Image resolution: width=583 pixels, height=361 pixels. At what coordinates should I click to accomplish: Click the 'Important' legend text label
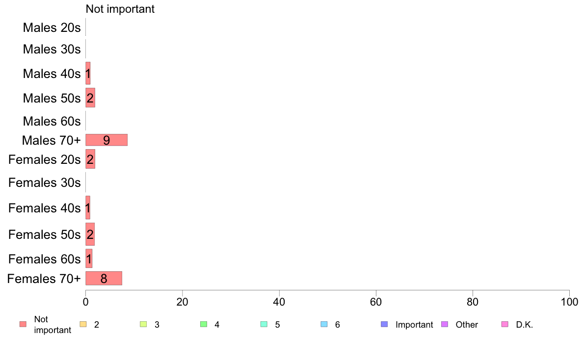414,325
